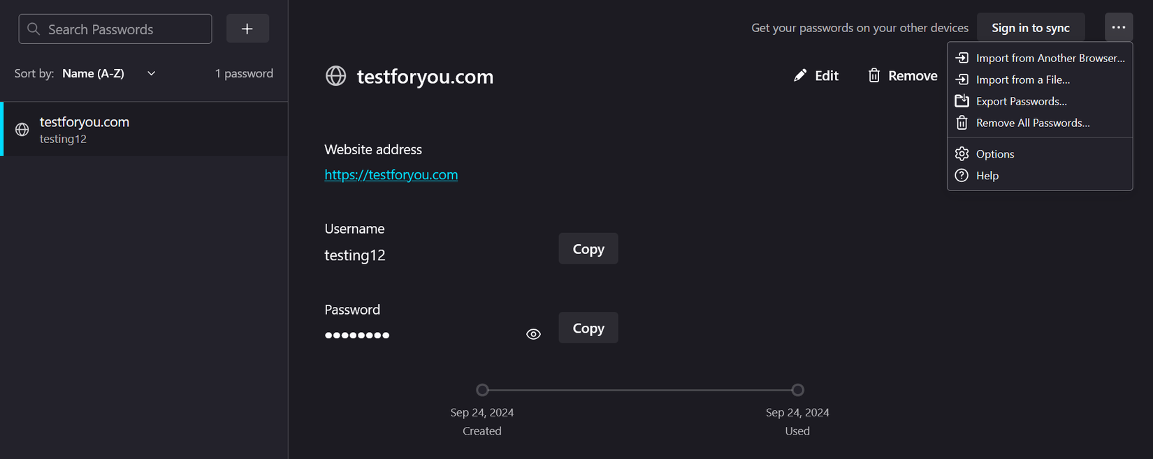Click the Export Passwords icon

[x=962, y=100]
